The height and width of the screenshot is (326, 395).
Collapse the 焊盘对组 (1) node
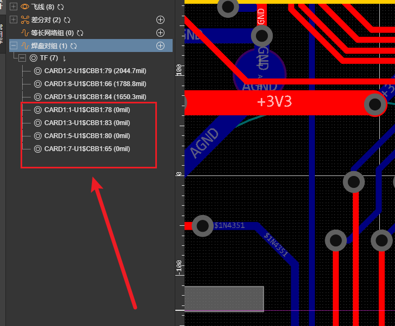pos(14,46)
